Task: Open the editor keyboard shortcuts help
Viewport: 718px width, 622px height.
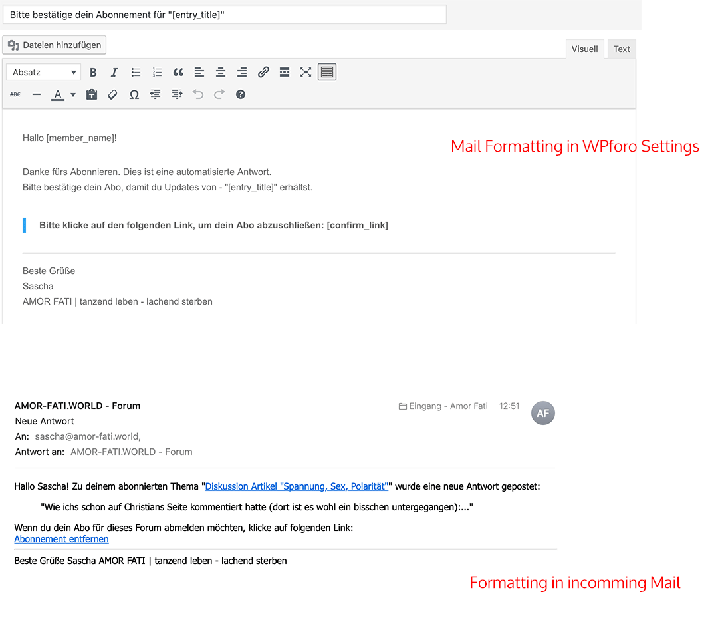Action: click(240, 94)
